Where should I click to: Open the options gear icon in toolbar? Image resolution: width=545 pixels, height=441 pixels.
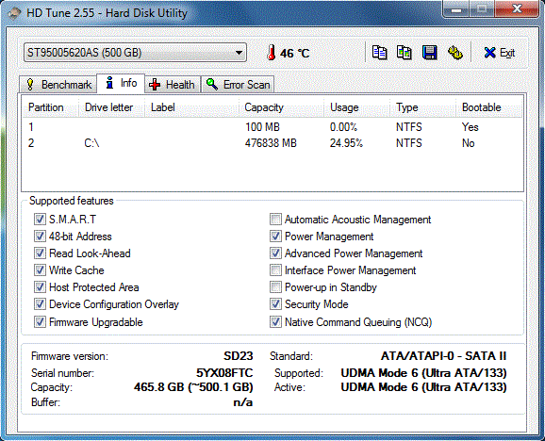[x=455, y=53]
